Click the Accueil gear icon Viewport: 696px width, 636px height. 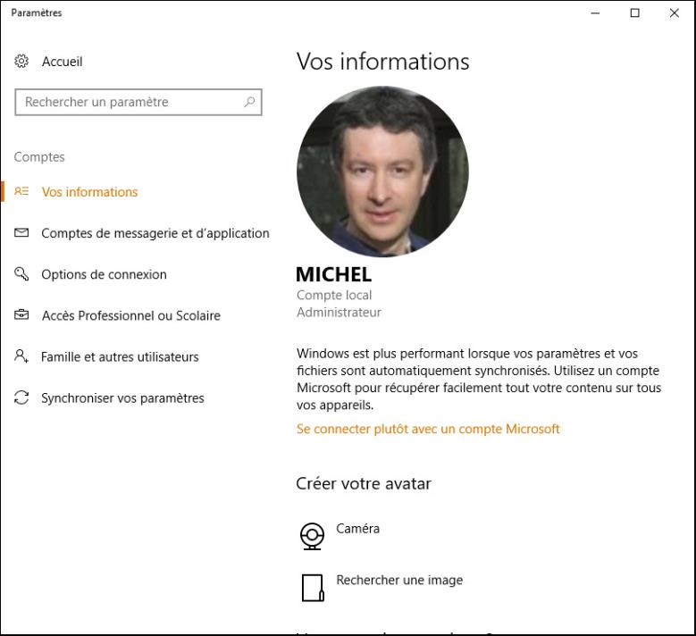point(21,62)
